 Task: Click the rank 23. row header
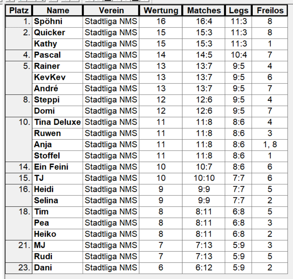pyautogui.click(x=19, y=268)
